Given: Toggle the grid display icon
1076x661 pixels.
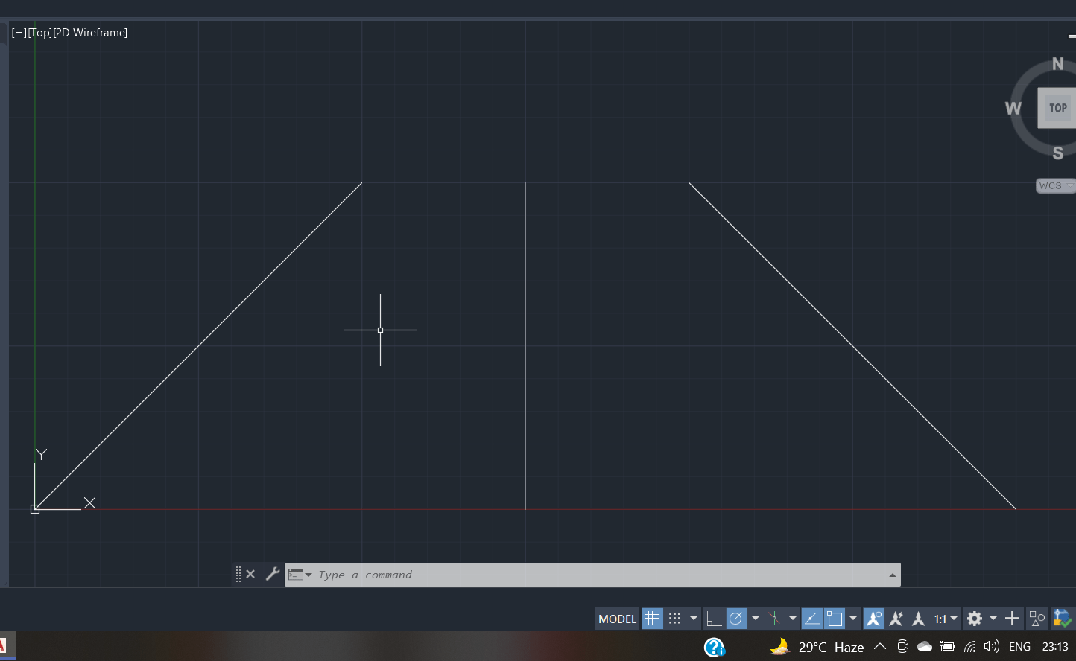Looking at the screenshot, I should click(652, 619).
